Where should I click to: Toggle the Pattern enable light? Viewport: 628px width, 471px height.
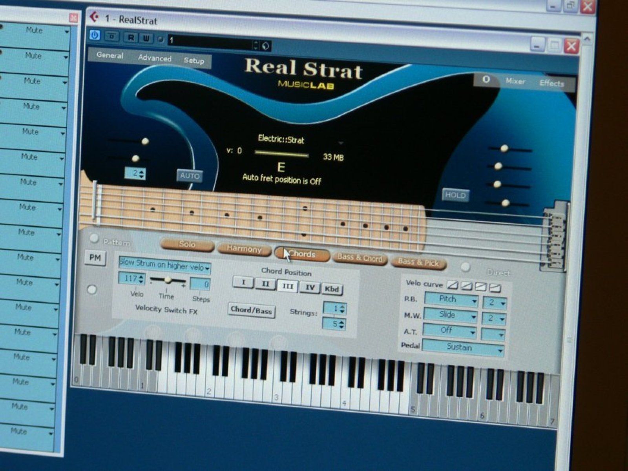pos(94,238)
